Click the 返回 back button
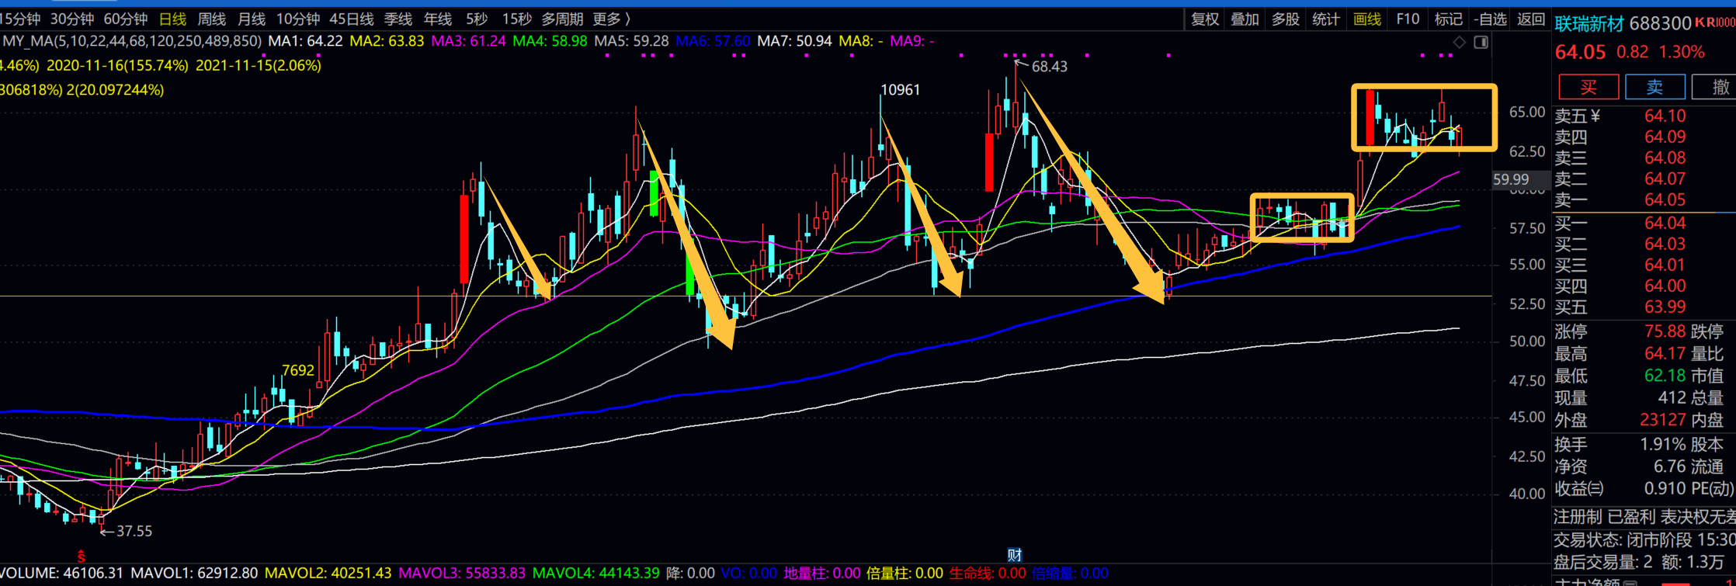Image resolution: width=1736 pixels, height=586 pixels. pyautogui.click(x=1531, y=19)
